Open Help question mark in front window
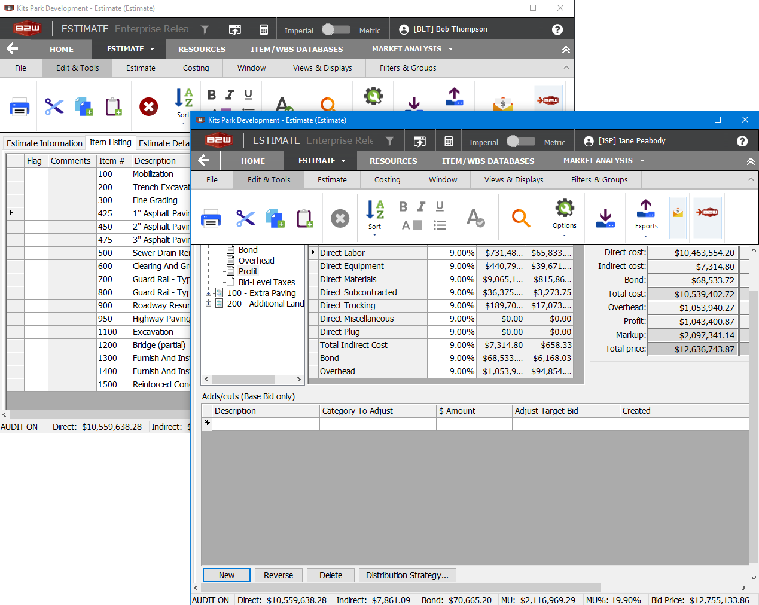 pos(742,141)
